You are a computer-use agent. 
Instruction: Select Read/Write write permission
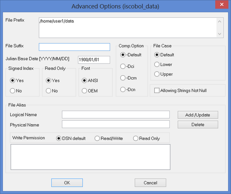tap(97, 138)
